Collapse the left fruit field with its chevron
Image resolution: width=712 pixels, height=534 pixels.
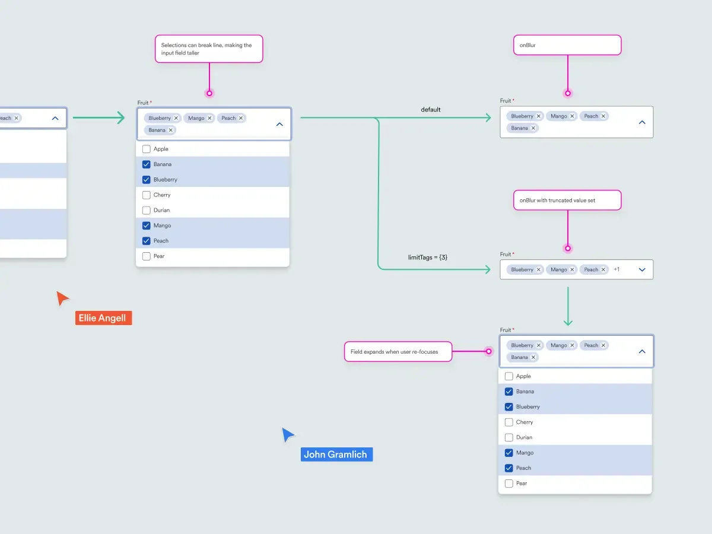[x=279, y=124]
